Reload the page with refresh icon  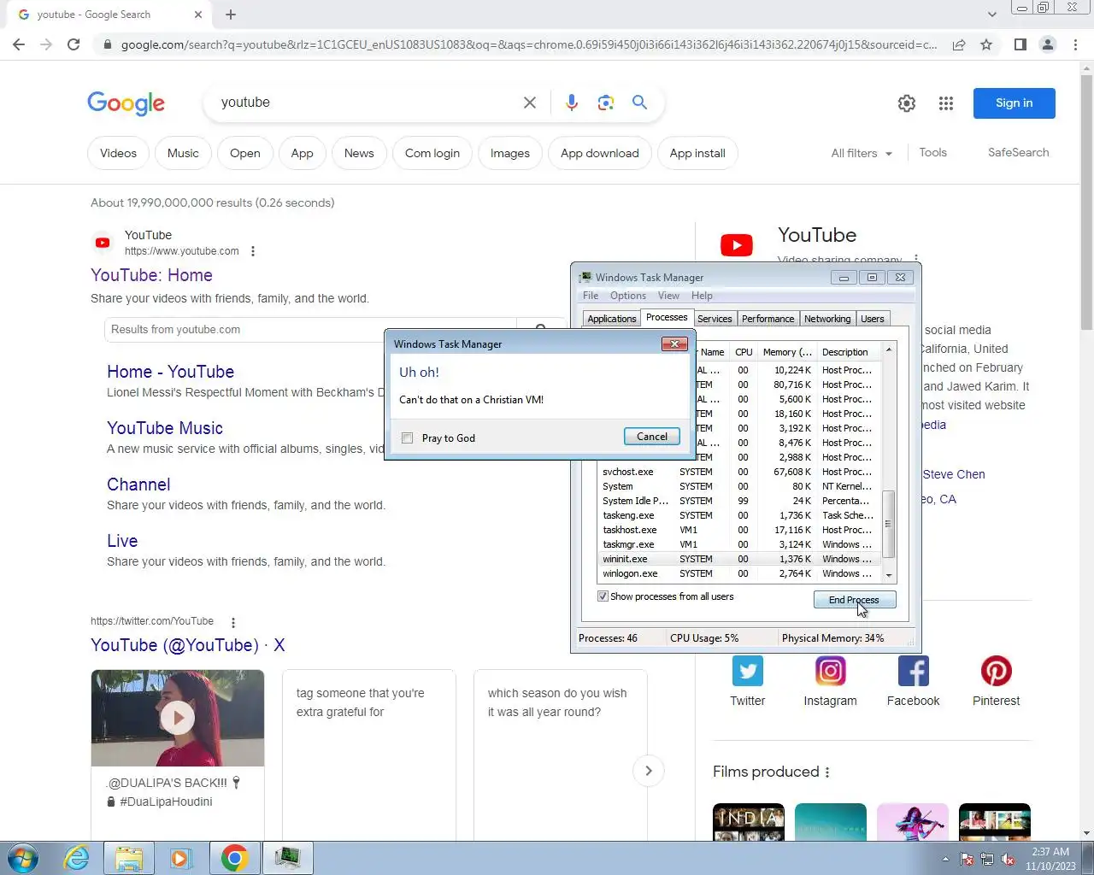(74, 44)
